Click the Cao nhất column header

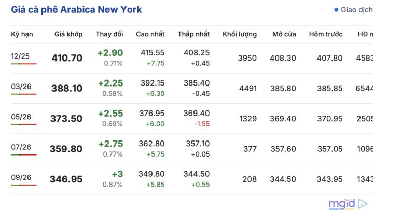[150, 34]
